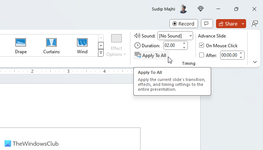Image resolution: width=263 pixels, height=150 pixels.
Task: Click the Duration value field
Action: (x=172, y=45)
